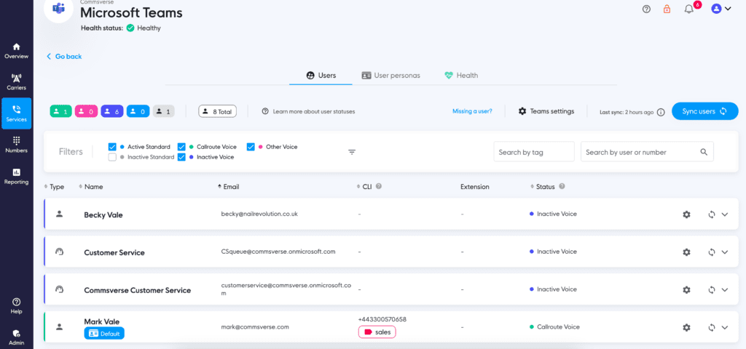This screenshot has width=746, height=349.
Task: Click the CLI column help icon
Action: pyautogui.click(x=379, y=187)
